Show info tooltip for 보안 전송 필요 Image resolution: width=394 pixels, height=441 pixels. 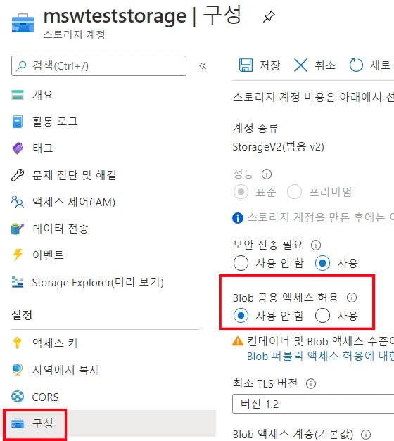pyautogui.click(x=316, y=245)
